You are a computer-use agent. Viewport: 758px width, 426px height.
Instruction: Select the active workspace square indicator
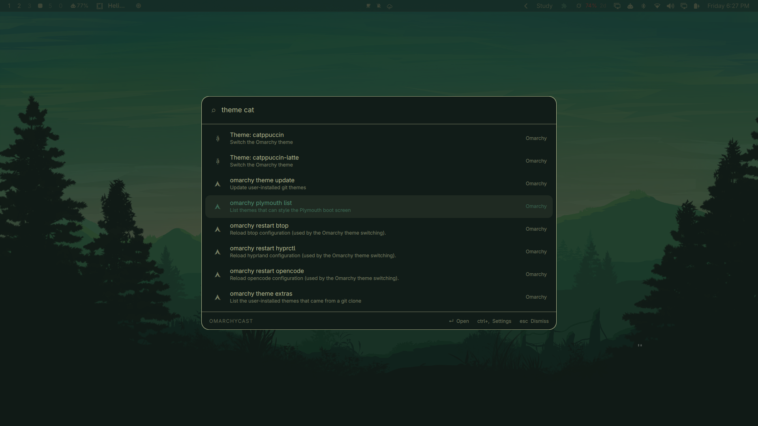40,6
